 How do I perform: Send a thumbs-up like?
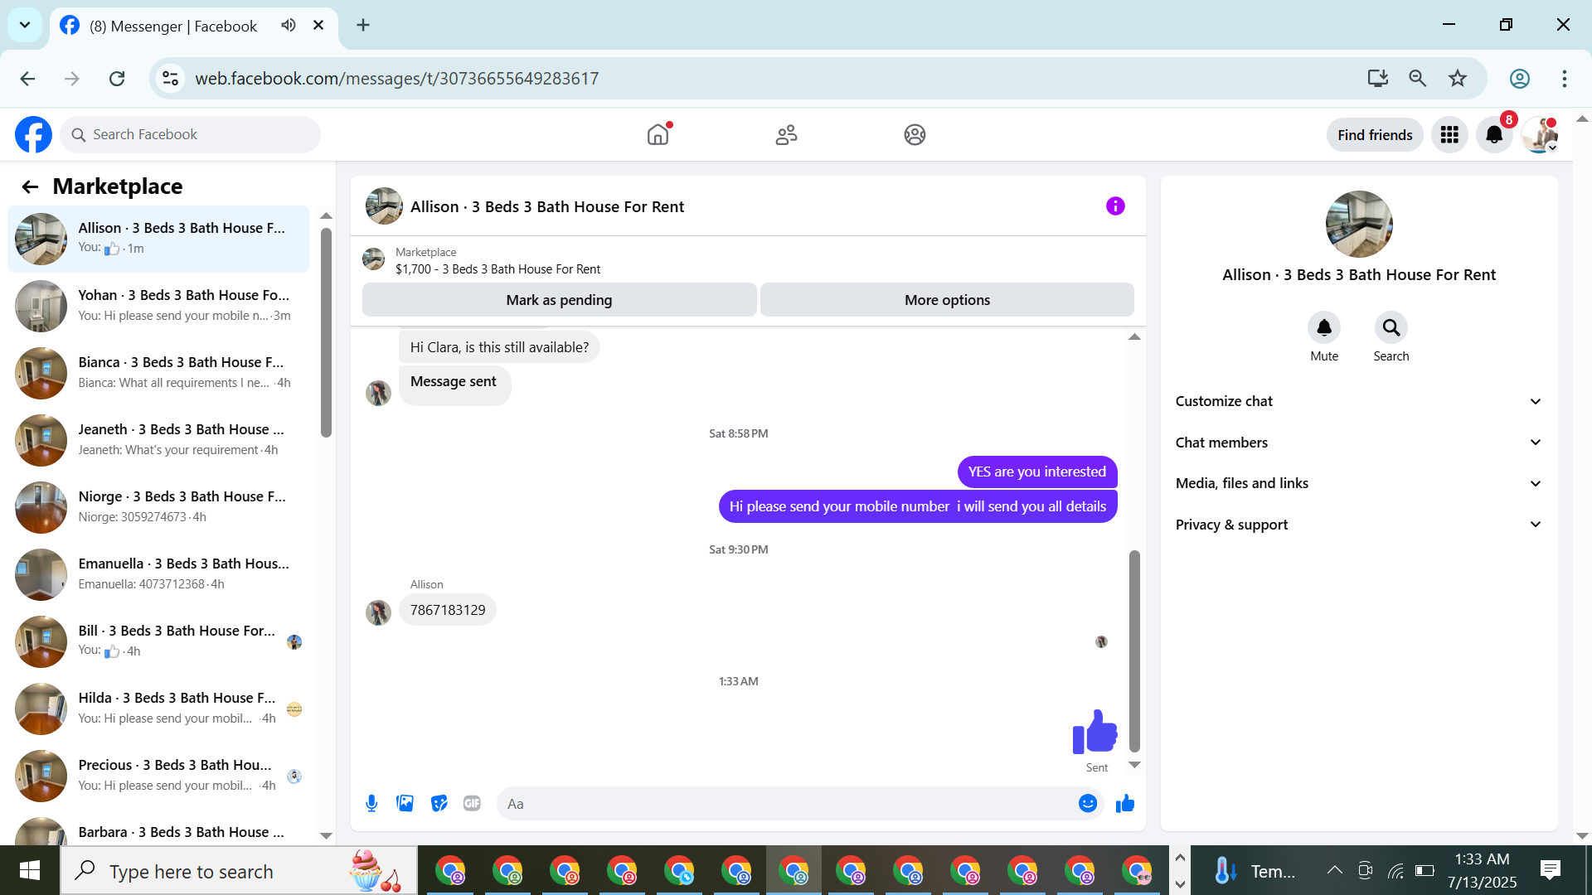1125,803
